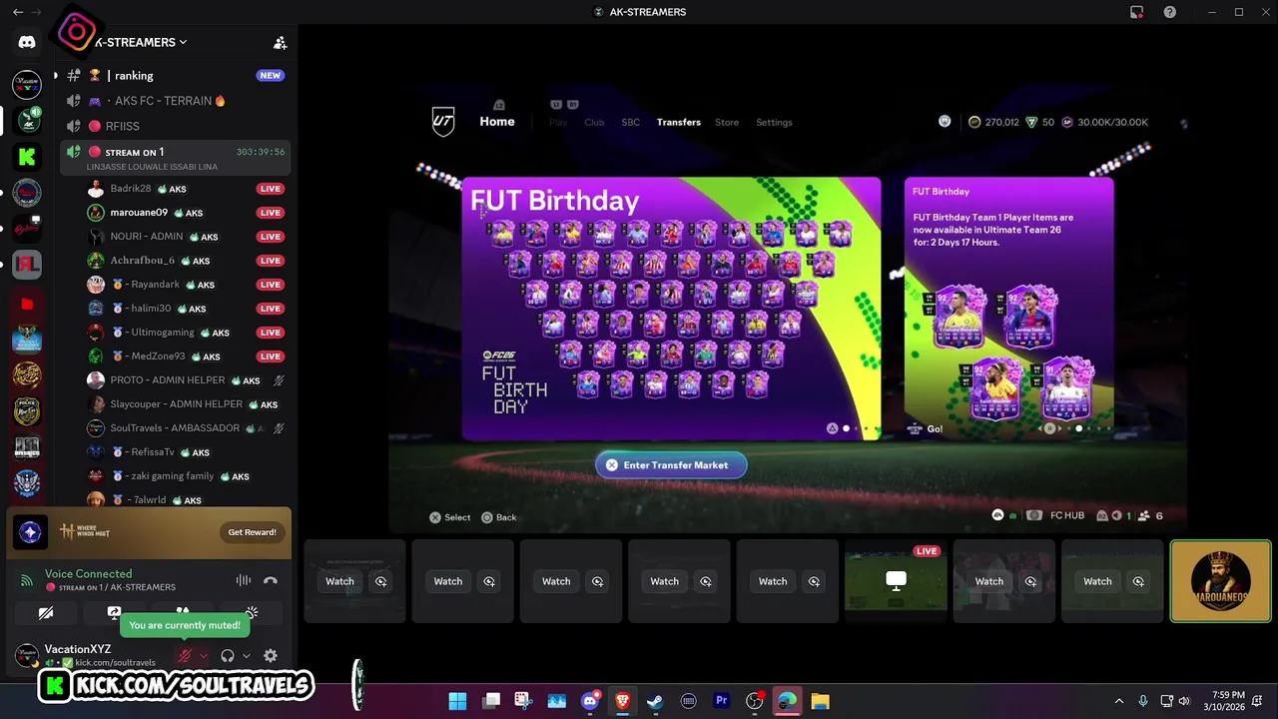Click the pop-out icon on the first Watch tile
This screenshot has width=1278, height=719.
point(380,581)
